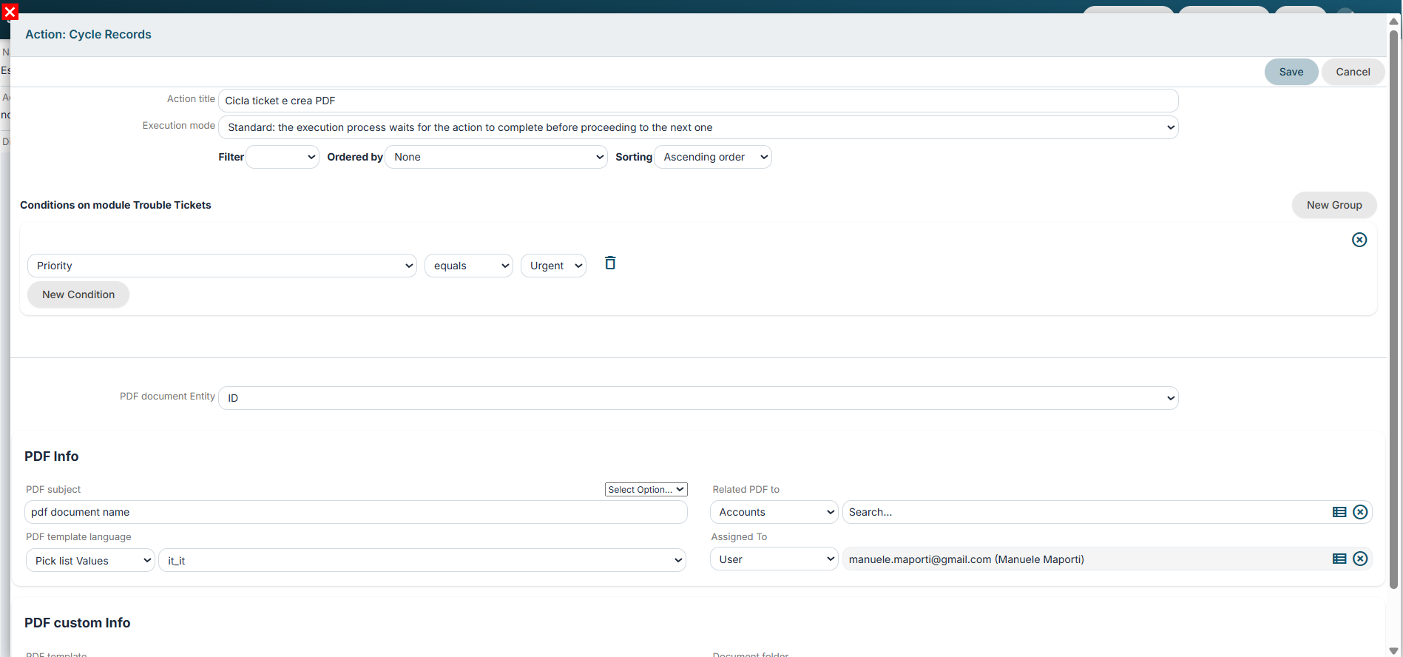Open the Filter dropdown
The image size is (1403, 657).
coord(283,157)
